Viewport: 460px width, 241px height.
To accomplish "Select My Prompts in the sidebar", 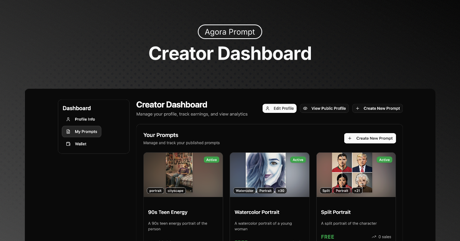I will (82, 132).
